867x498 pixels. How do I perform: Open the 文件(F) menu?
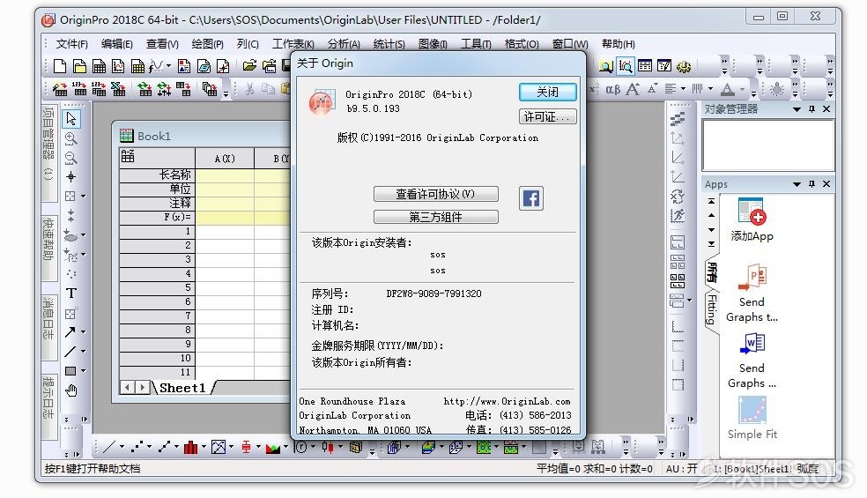coord(72,44)
